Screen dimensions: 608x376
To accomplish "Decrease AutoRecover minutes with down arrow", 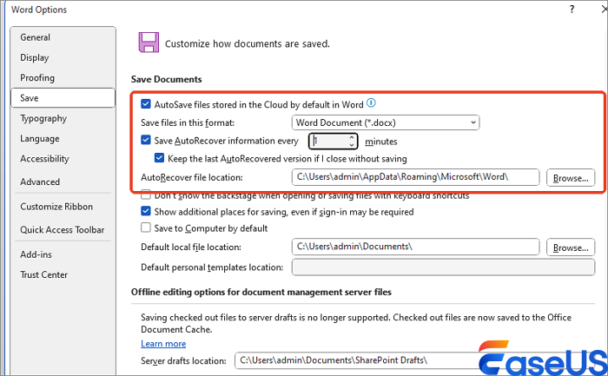I will coord(351,144).
